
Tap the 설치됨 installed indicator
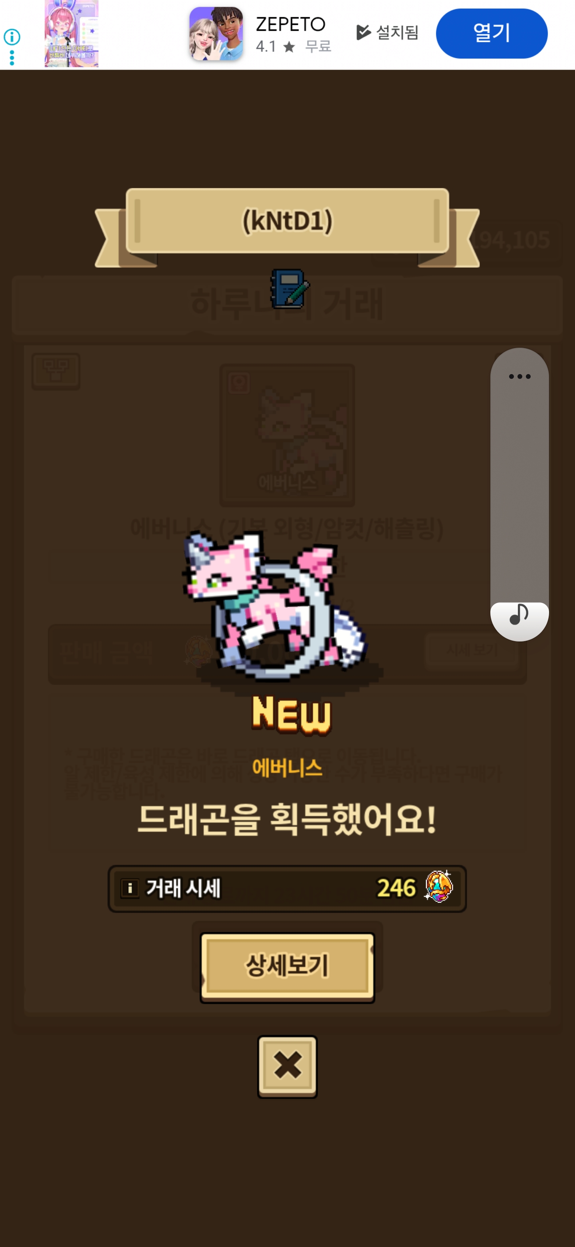point(387,32)
